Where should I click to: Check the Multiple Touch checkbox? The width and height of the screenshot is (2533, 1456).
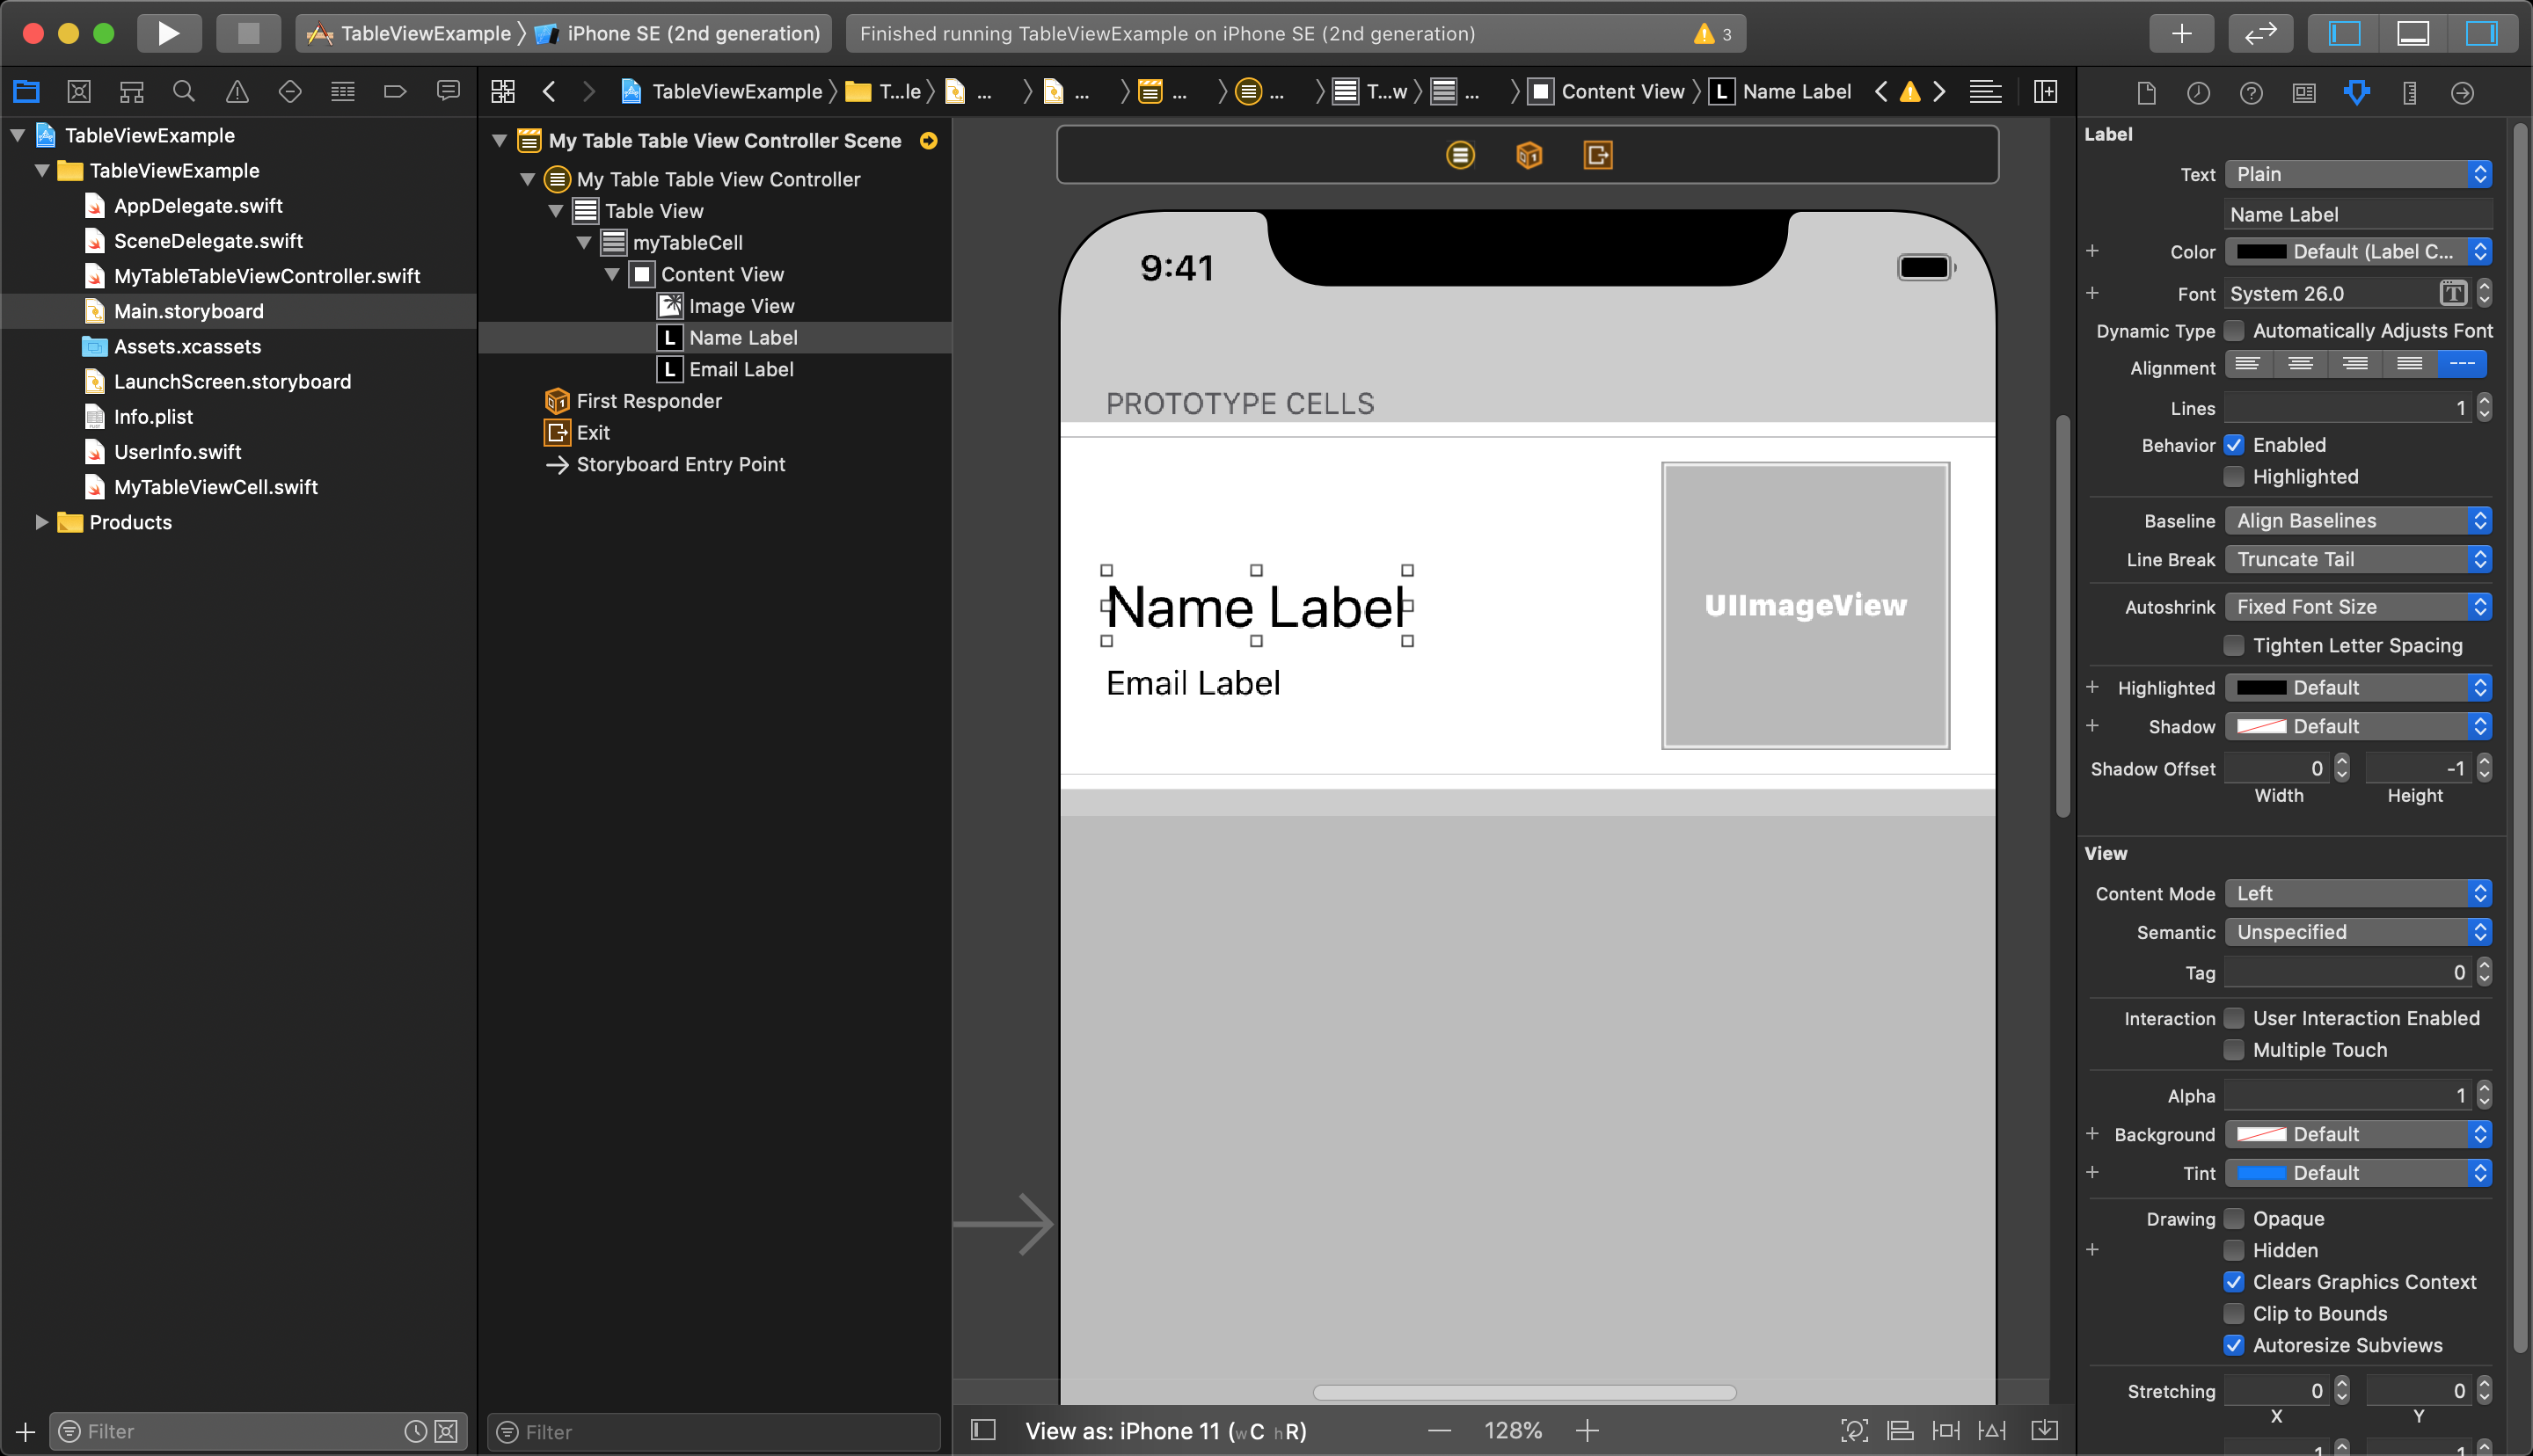(2233, 1050)
